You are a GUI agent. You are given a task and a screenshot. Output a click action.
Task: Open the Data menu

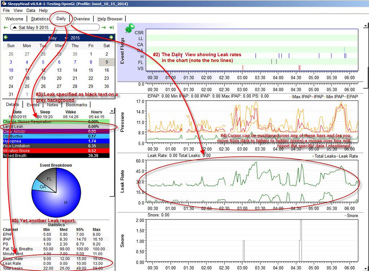31,10
